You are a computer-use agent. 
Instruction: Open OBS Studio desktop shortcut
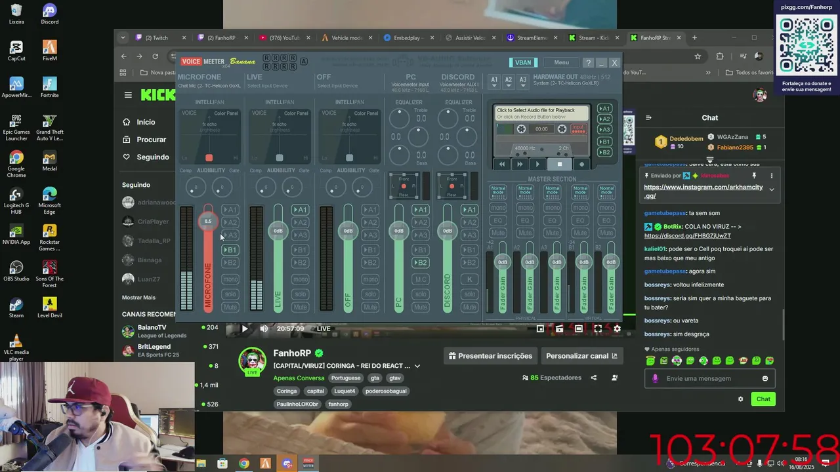16,271
